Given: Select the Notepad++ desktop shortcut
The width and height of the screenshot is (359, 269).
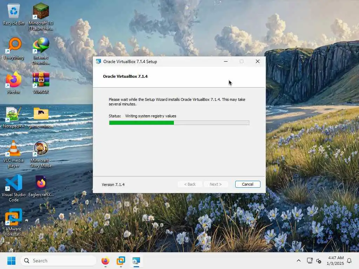Looking at the screenshot, I should (x=14, y=117).
